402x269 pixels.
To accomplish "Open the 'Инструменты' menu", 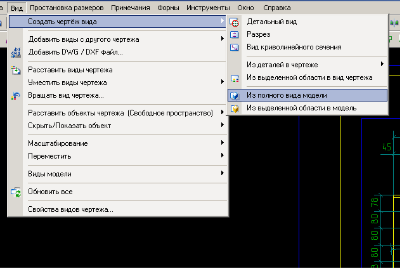I will [x=208, y=8].
